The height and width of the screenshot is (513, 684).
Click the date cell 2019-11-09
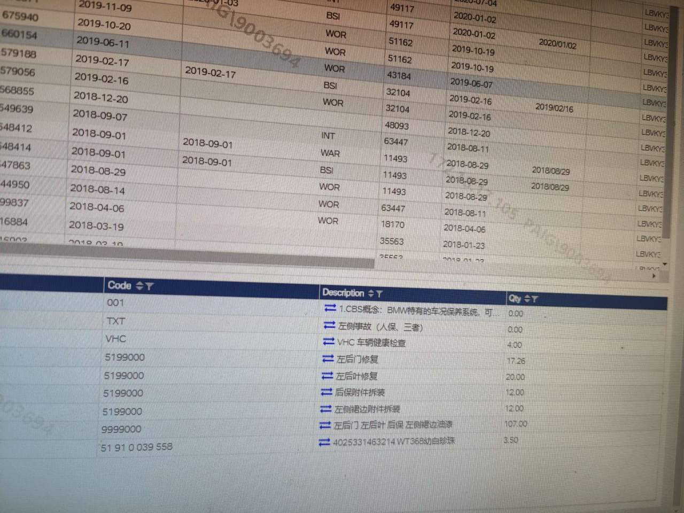tap(105, 7)
